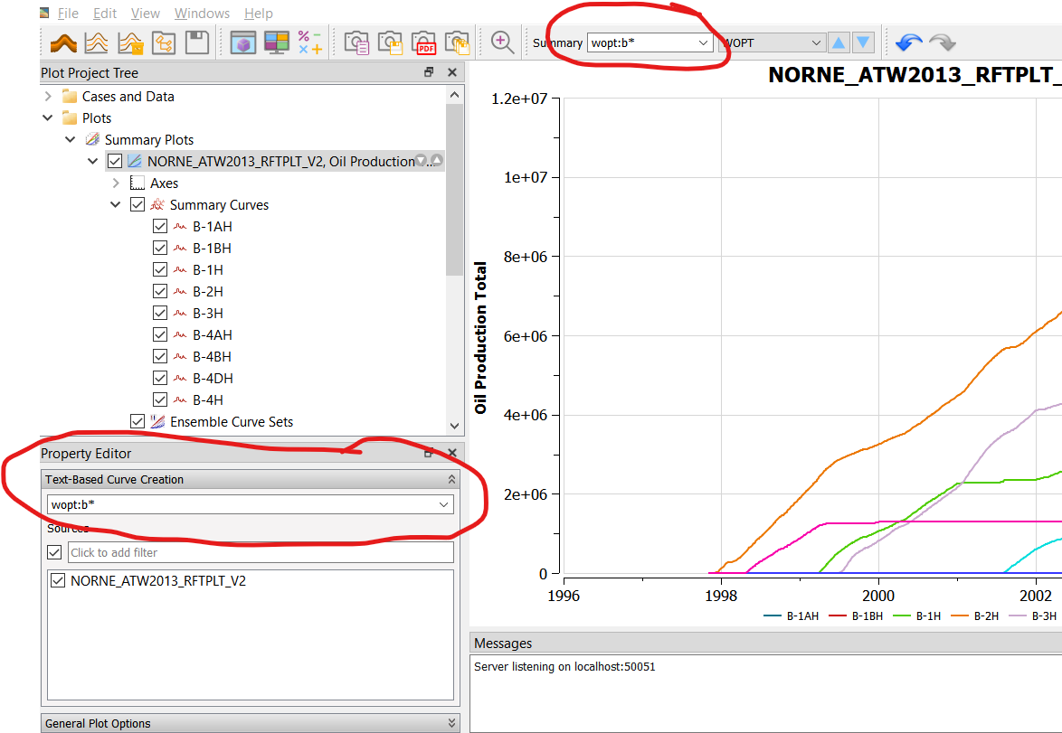
Task: Disable the B-4AH curve checkbox
Action: [x=160, y=334]
